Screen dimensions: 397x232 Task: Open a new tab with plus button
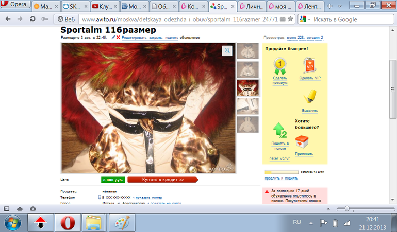pyautogui.click(x=329, y=6)
